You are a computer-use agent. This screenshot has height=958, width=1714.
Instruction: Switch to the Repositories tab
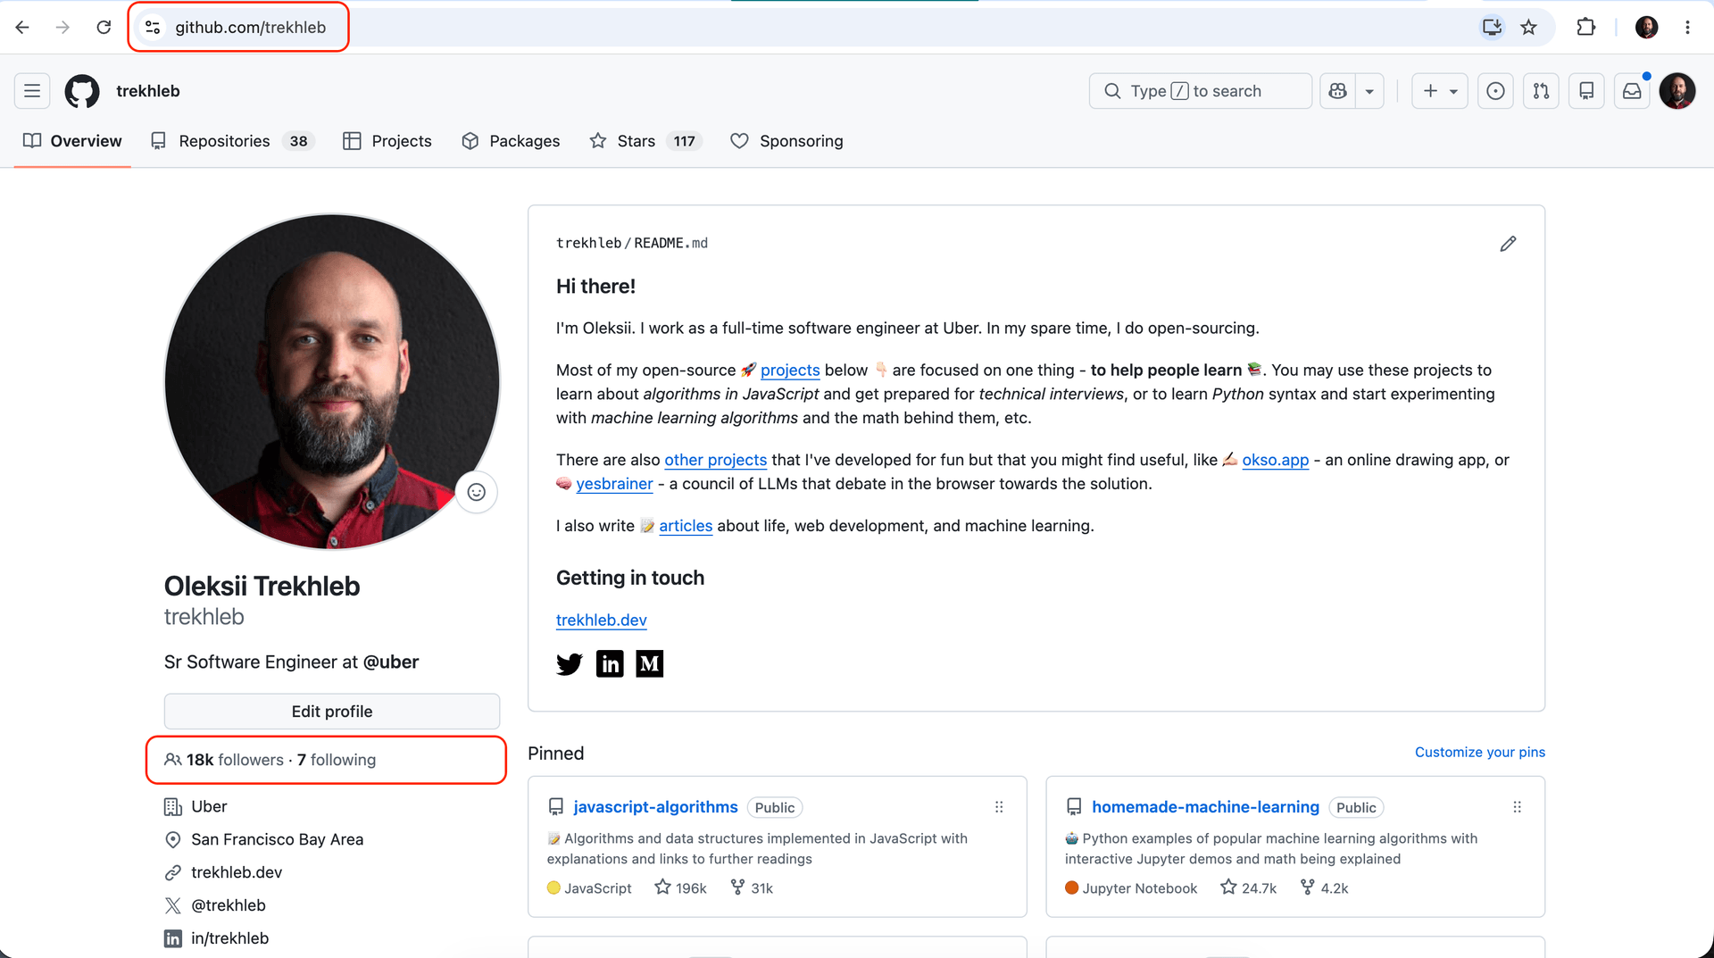click(x=232, y=141)
